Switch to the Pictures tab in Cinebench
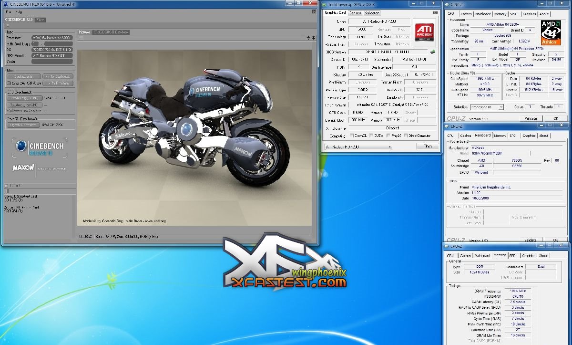The height and width of the screenshot is (345, 572). click(84, 32)
